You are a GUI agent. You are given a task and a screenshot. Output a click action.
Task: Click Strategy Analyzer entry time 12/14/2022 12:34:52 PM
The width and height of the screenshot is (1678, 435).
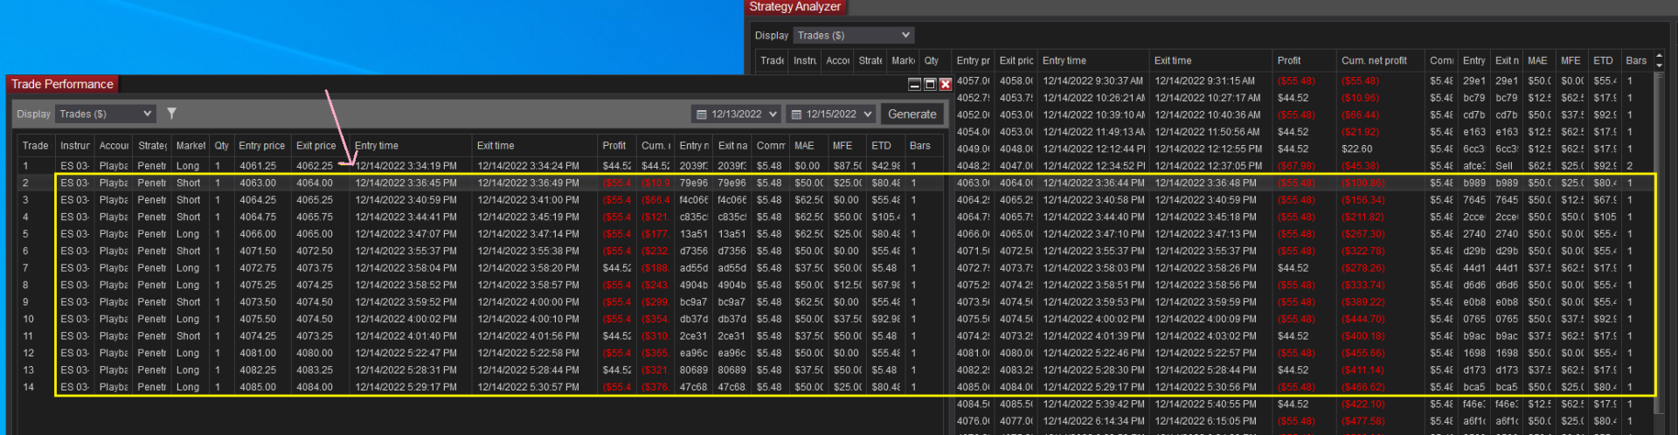point(1093,166)
